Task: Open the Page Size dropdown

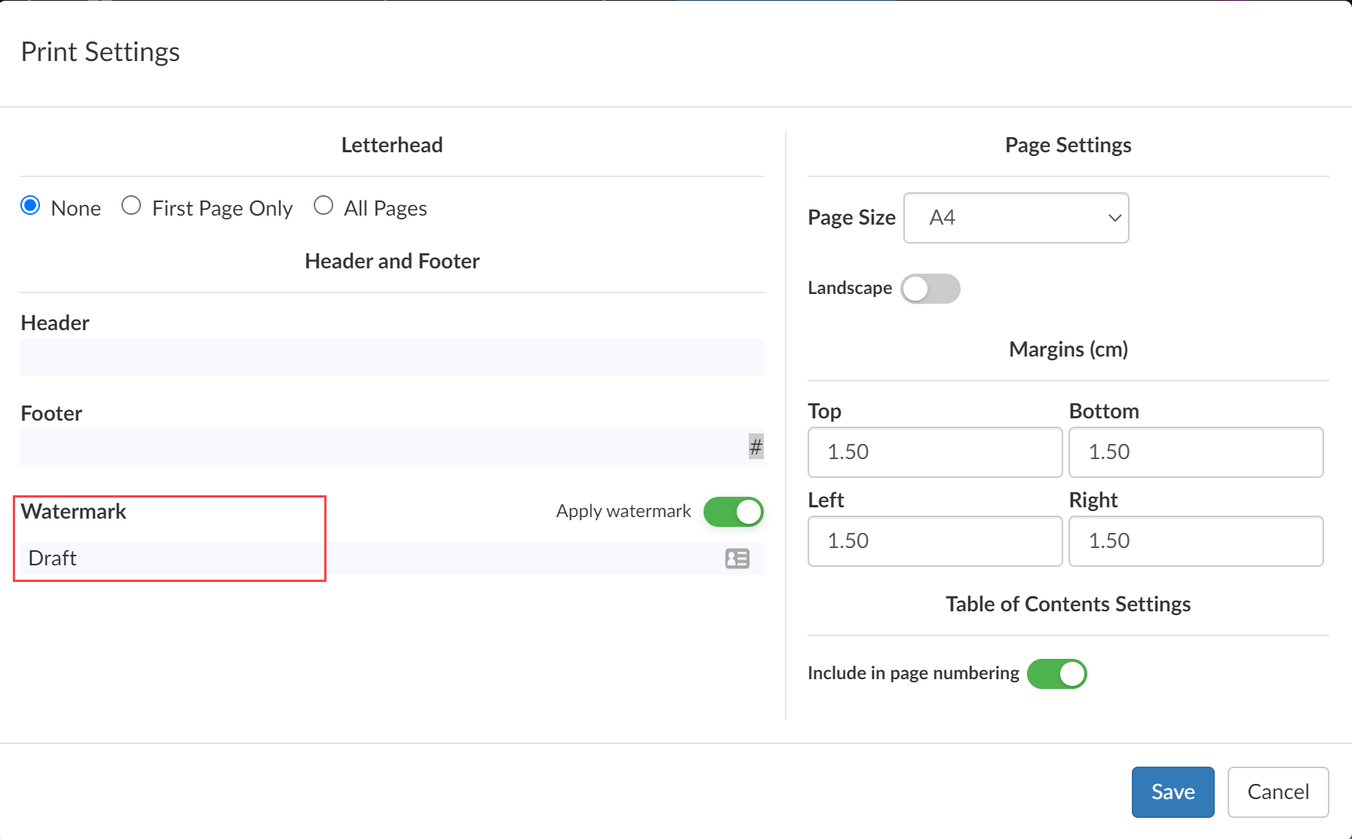Action: (1015, 218)
